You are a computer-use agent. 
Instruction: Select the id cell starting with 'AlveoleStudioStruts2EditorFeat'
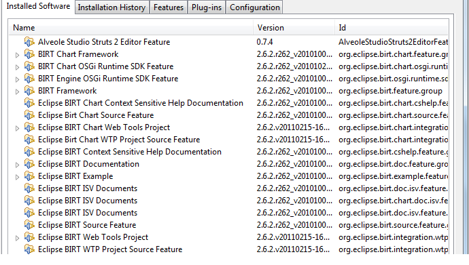point(393,42)
